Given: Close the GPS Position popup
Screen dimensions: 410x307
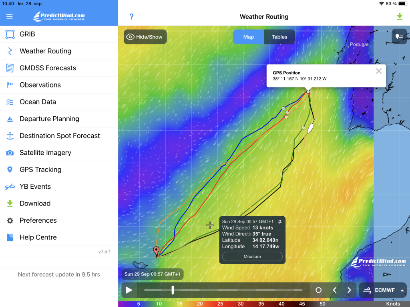Looking at the screenshot, I should click(x=379, y=71).
